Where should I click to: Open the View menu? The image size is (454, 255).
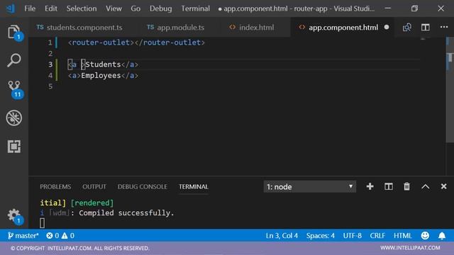click(x=113, y=8)
